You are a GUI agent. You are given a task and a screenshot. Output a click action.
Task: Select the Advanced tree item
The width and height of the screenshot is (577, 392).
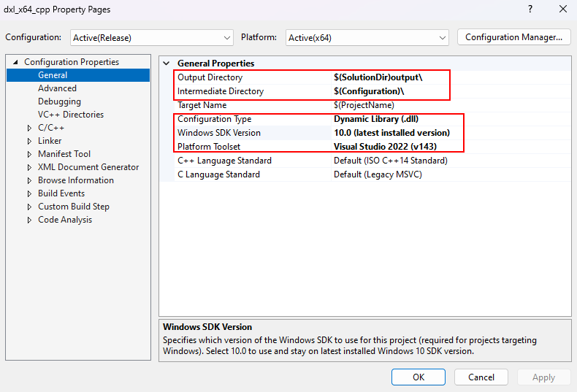coord(57,88)
